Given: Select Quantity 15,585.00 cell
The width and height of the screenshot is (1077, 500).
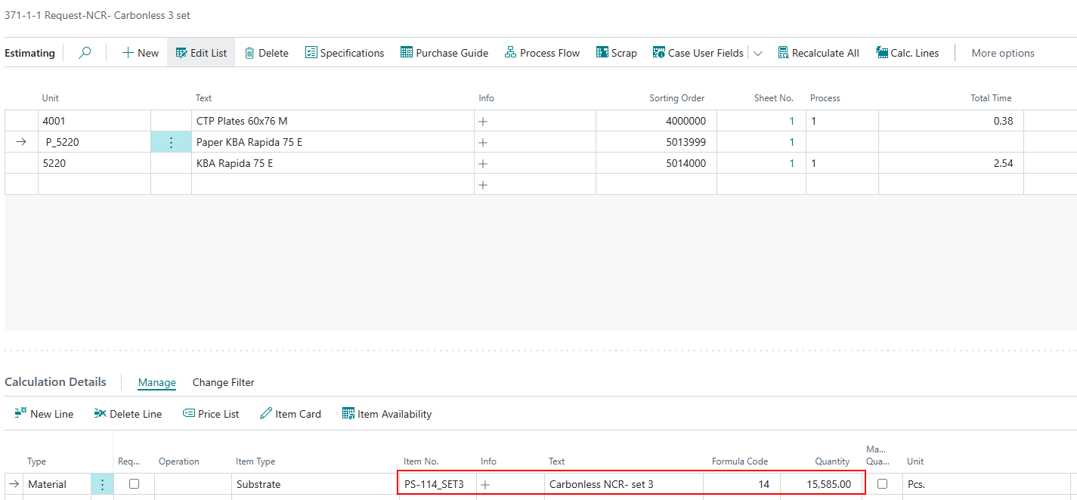Looking at the screenshot, I should 822,484.
